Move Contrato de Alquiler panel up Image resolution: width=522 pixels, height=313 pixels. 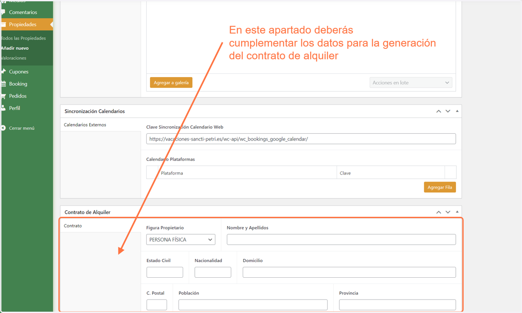click(438, 212)
